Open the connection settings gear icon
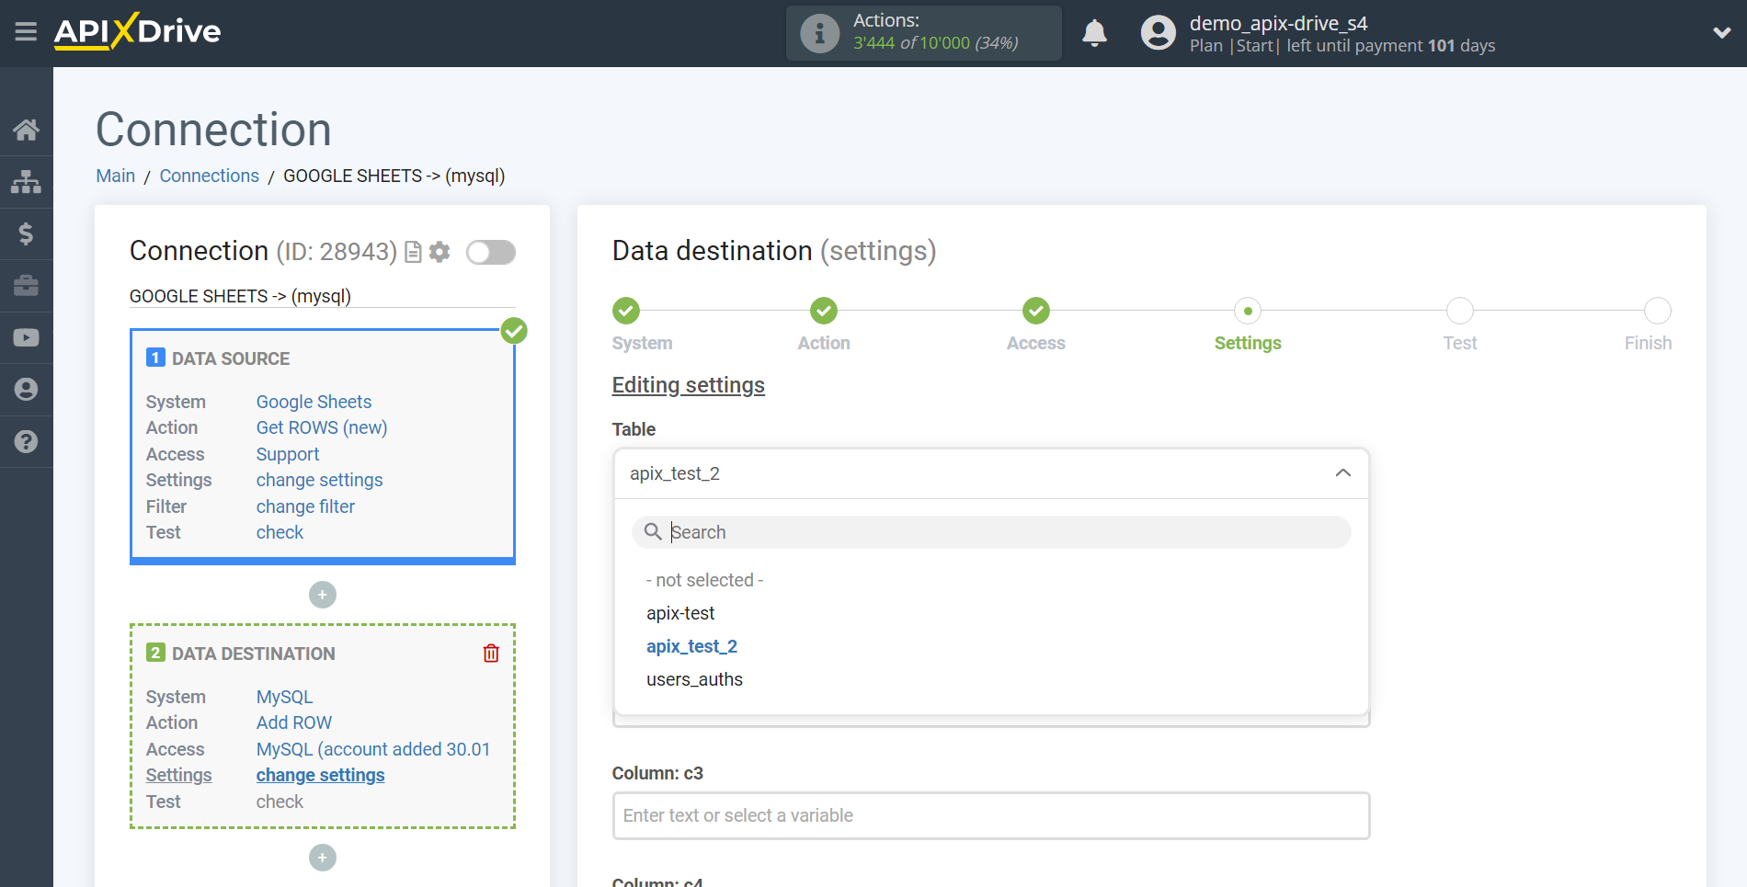 [x=440, y=252]
